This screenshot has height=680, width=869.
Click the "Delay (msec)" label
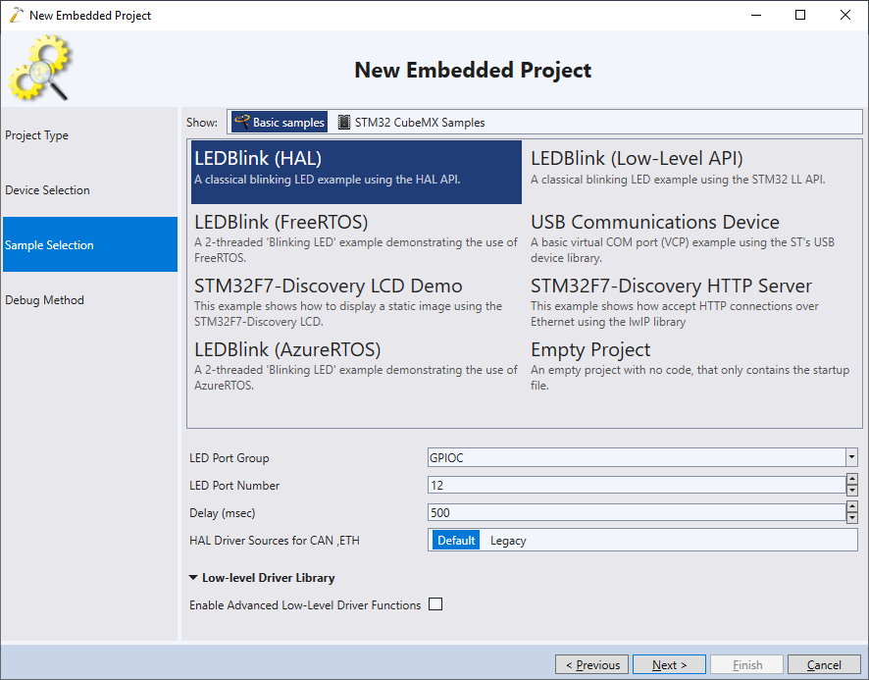[223, 513]
